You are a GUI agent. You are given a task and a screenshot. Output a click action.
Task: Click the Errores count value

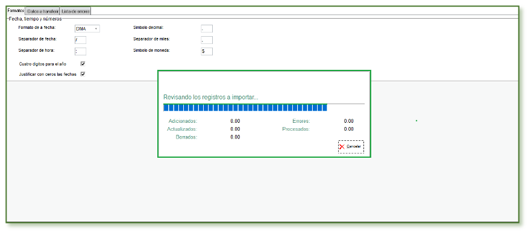[348, 121]
